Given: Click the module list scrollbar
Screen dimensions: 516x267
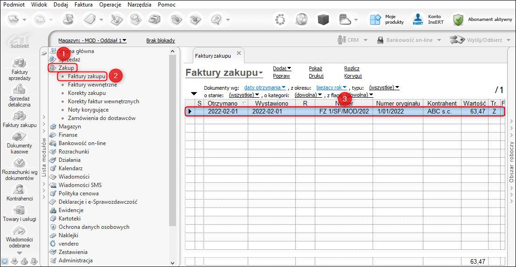Looking at the screenshot, I should [x=172, y=140].
